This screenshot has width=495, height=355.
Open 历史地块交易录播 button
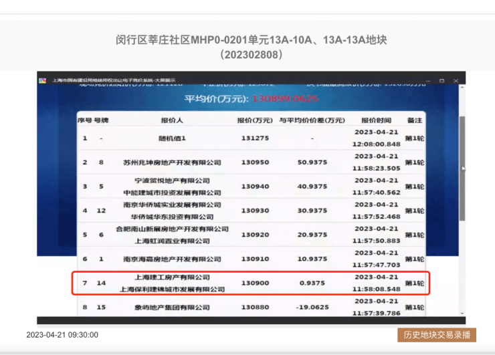pos(437,335)
